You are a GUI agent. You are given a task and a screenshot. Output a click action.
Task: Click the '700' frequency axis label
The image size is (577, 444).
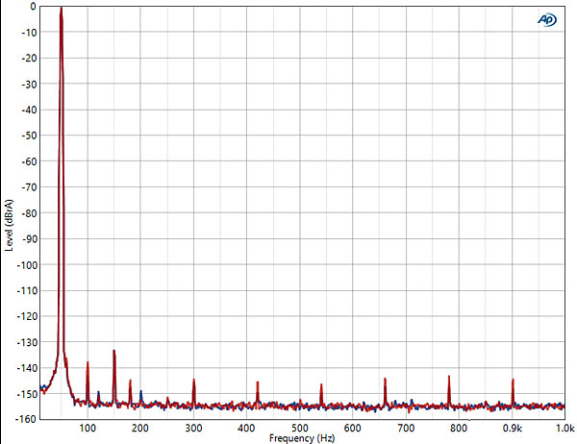pos(406,429)
